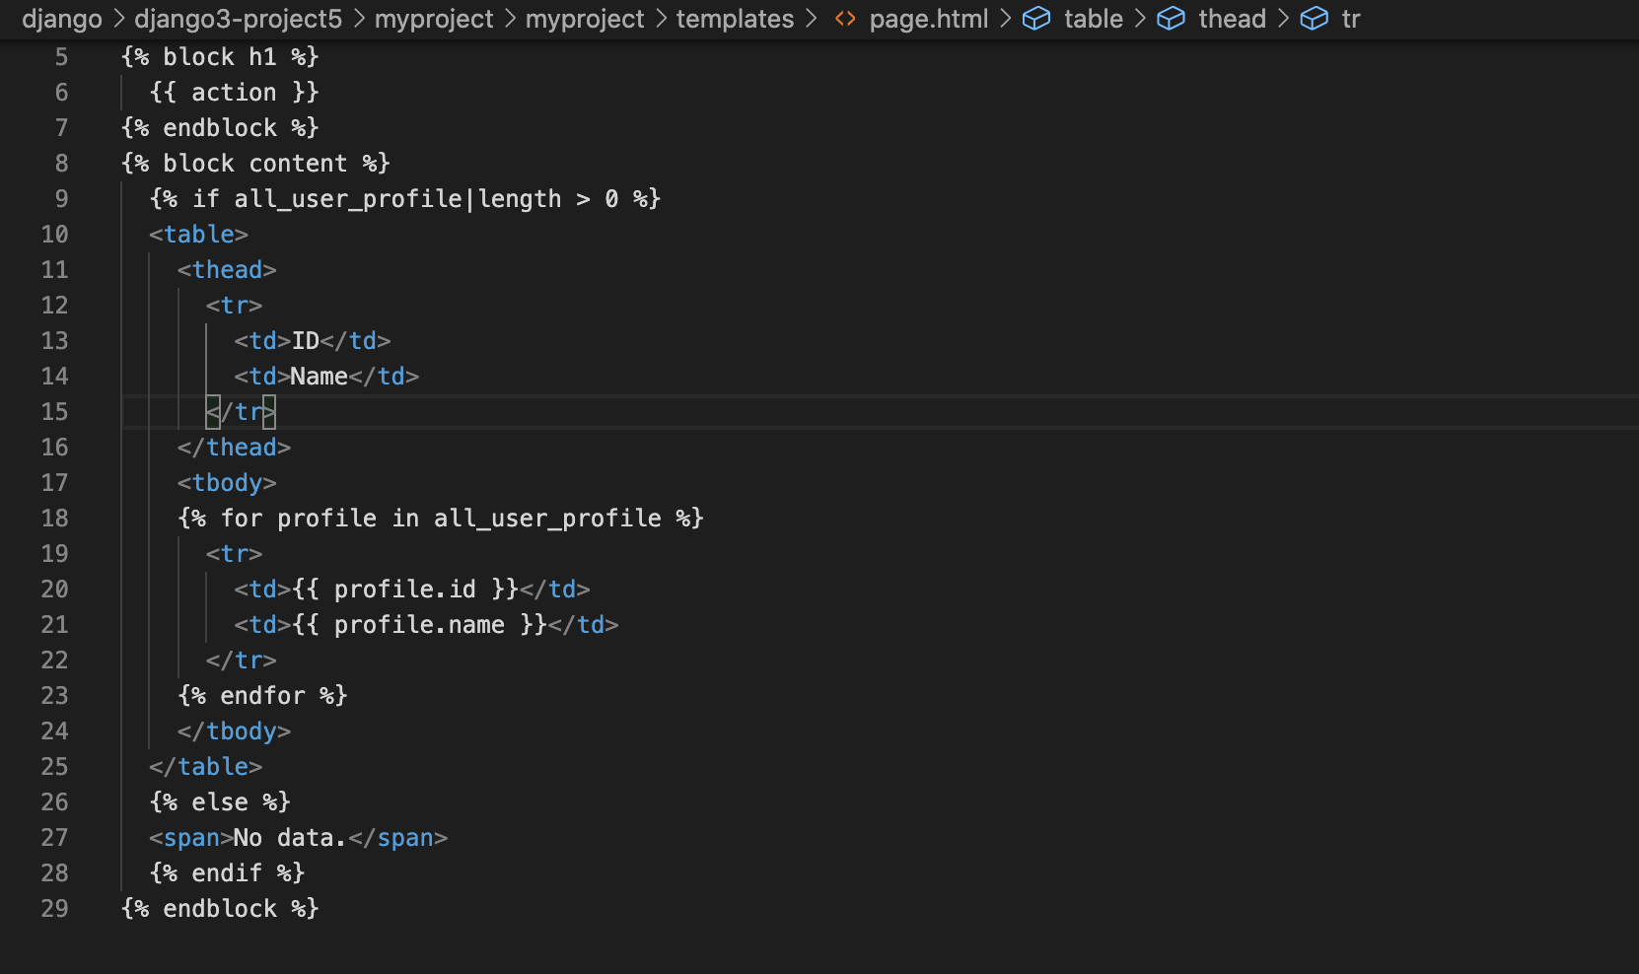This screenshot has height=974, width=1639.
Task: Click the page.html file icon in breadcrumb
Action: point(845,19)
